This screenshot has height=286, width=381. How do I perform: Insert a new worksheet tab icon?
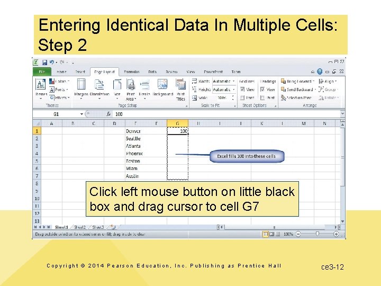[x=112, y=227]
